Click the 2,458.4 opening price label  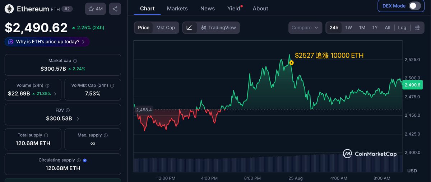coord(144,110)
